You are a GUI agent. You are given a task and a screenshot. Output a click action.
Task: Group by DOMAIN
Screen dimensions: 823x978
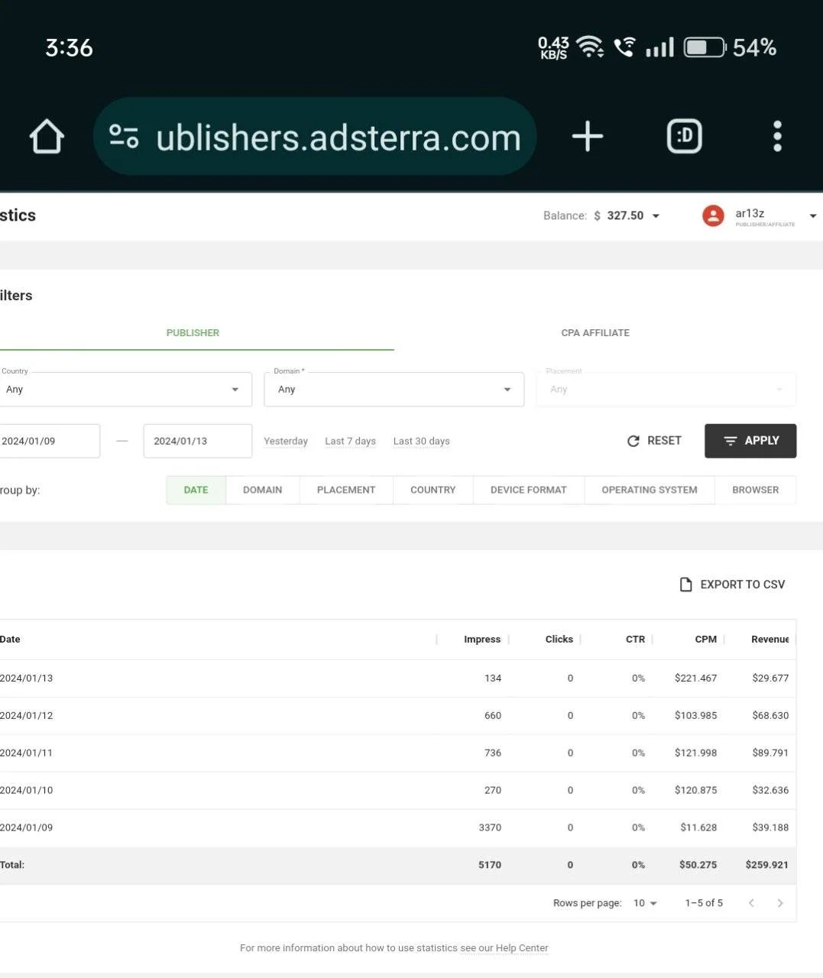pos(262,490)
